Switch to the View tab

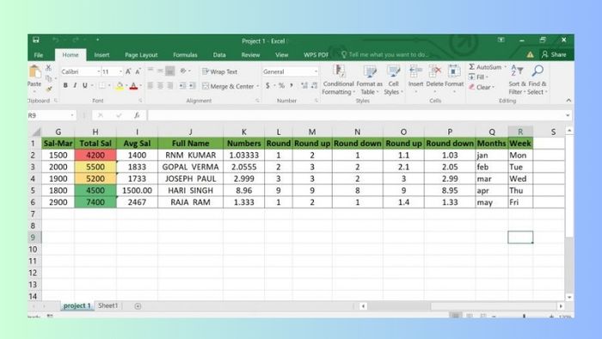click(281, 55)
